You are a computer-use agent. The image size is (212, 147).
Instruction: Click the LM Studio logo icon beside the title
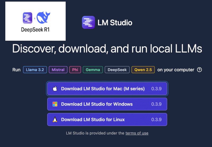point(89,22)
